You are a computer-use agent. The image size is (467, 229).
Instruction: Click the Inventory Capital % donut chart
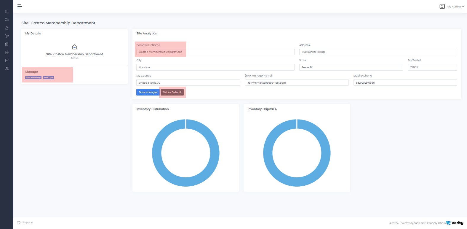[297, 153]
